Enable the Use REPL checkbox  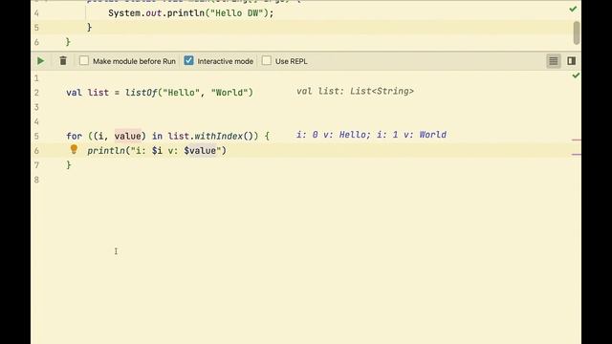267,61
